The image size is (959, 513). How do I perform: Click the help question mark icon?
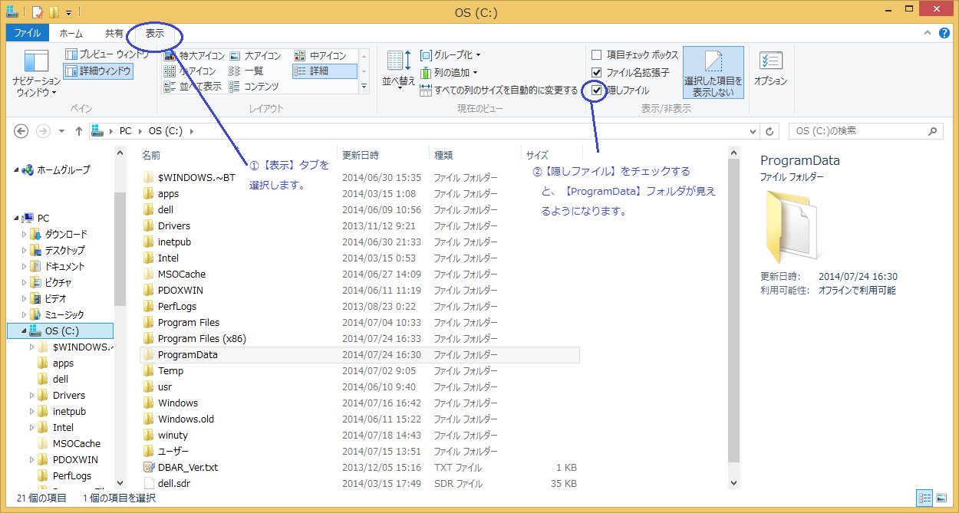943,34
